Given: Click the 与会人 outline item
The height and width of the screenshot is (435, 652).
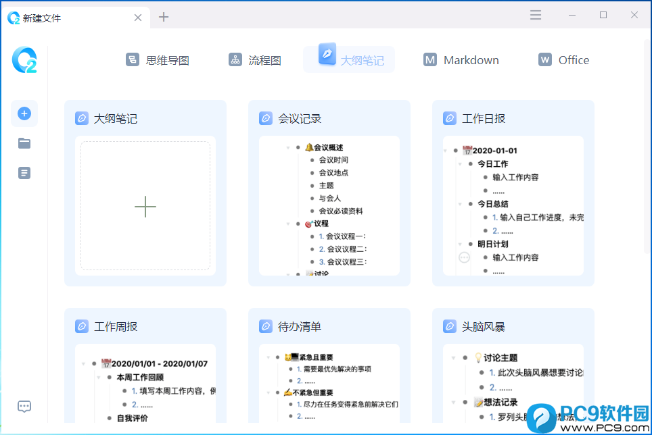Looking at the screenshot, I should pyautogui.click(x=330, y=199).
